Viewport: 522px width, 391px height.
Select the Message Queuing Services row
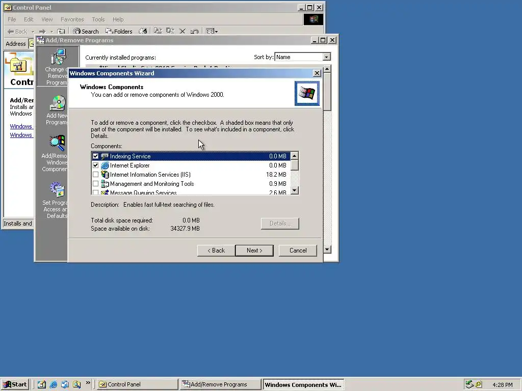[191, 192]
